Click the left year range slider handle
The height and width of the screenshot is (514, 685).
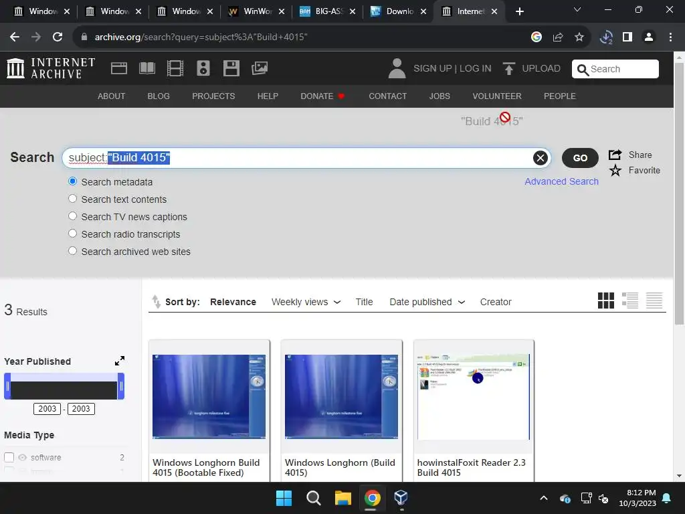(x=7, y=386)
